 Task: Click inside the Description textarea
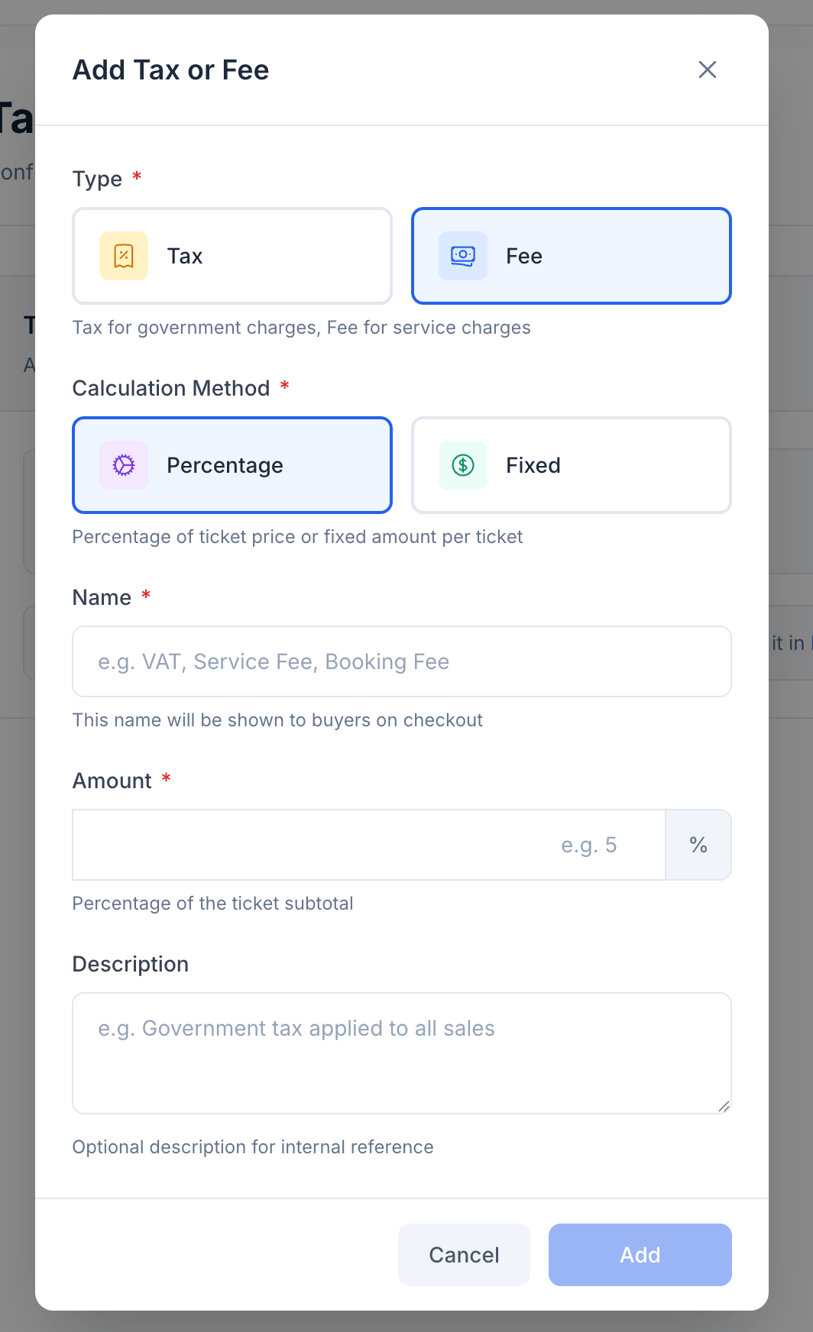coord(401,1053)
